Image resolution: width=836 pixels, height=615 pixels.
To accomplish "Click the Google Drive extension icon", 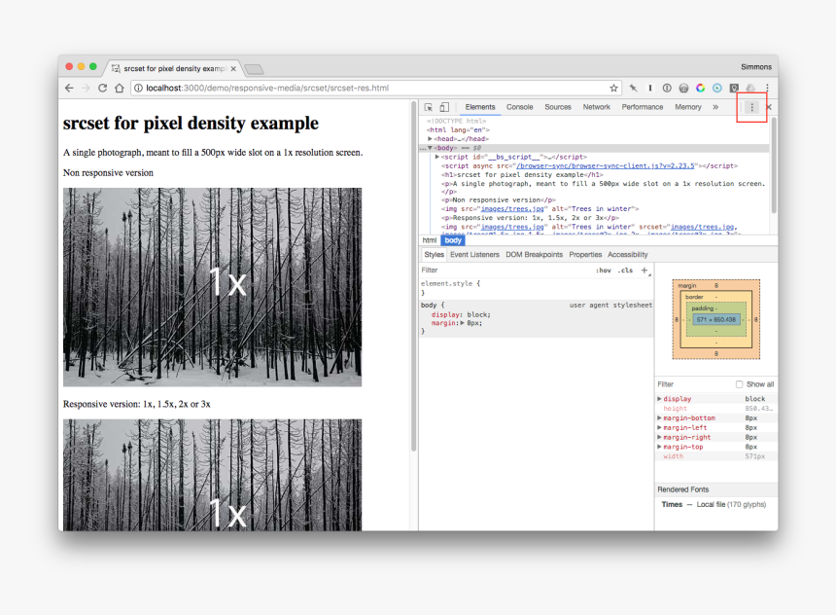I will click(x=750, y=89).
